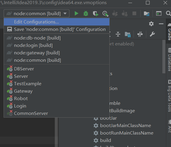Select node:gateway [build] configuration
Screen dimensions: 171x147
[x=57, y=53]
